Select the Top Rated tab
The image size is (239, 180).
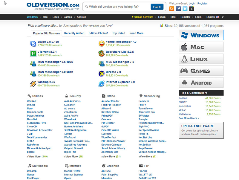click(119, 33)
